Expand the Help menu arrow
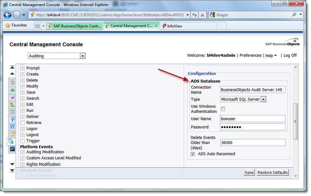 (276, 56)
